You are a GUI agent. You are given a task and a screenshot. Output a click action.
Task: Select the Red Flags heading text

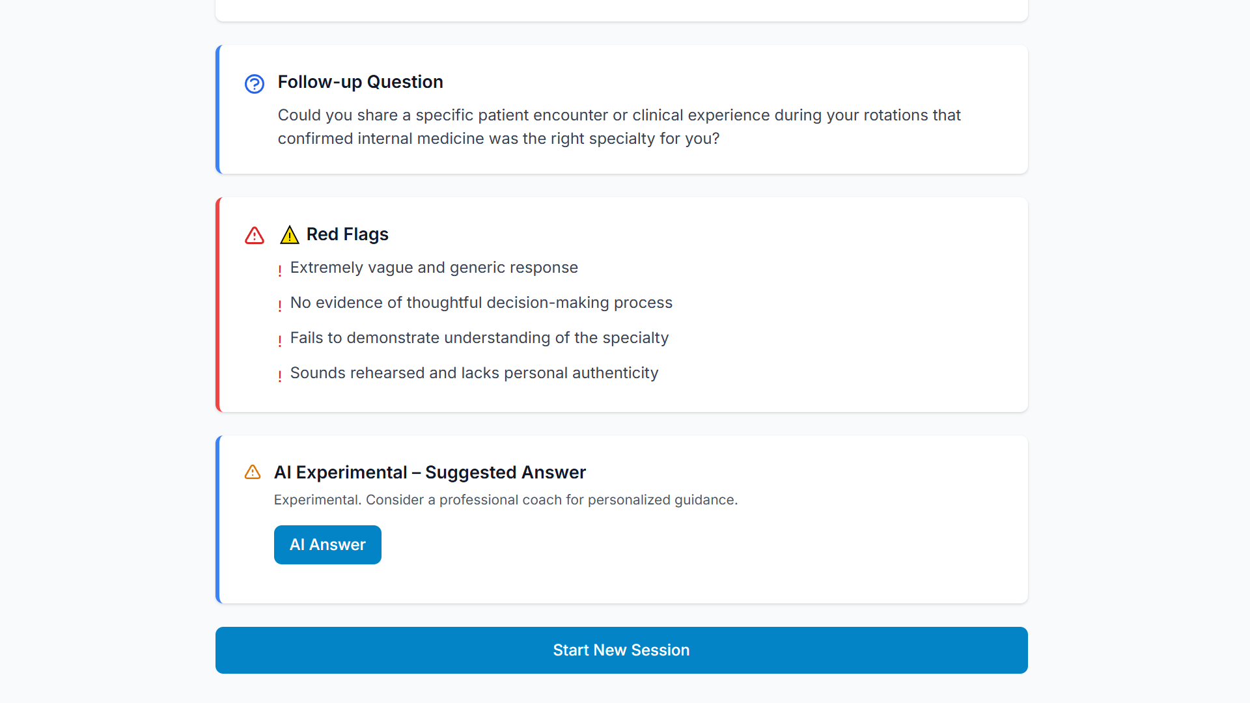(x=347, y=234)
